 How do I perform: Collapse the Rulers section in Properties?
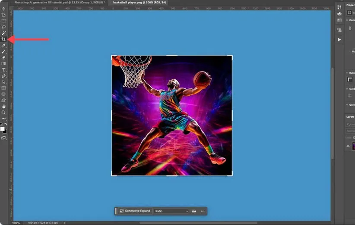click(347, 73)
